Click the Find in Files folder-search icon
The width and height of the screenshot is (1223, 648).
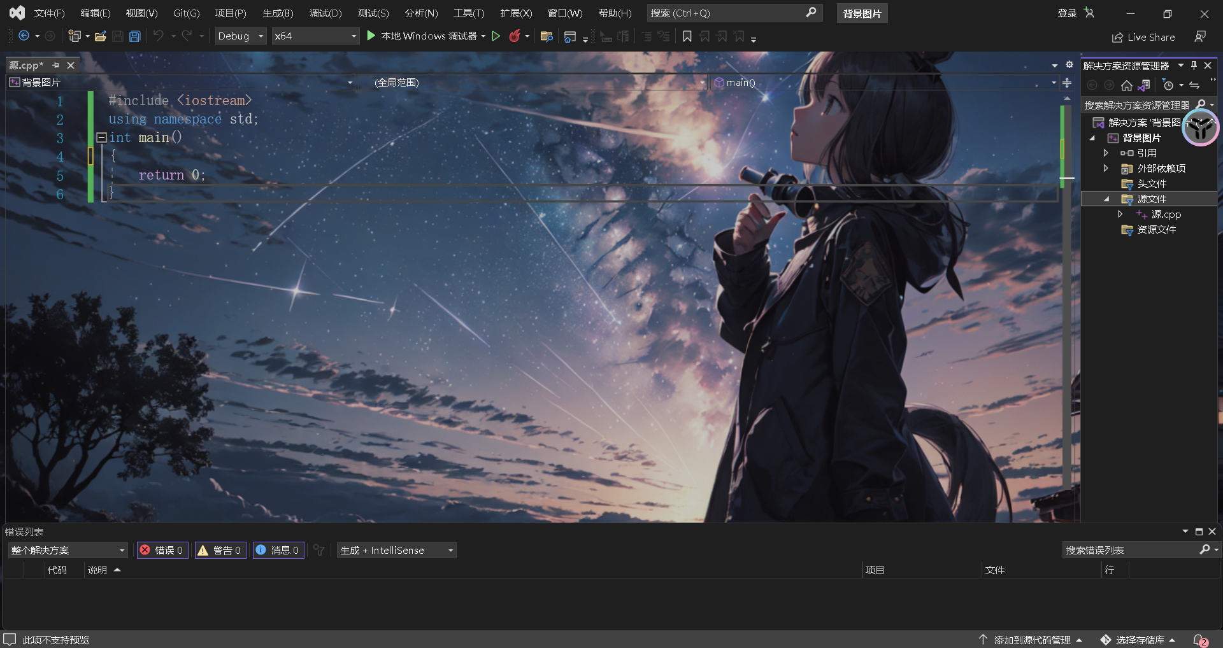pyautogui.click(x=546, y=37)
